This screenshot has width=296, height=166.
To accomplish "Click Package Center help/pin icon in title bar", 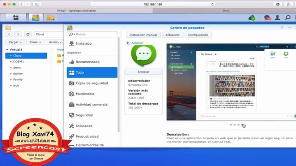I will coord(282,28).
